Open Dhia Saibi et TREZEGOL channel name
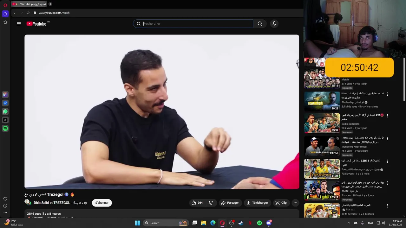 click(x=58, y=203)
